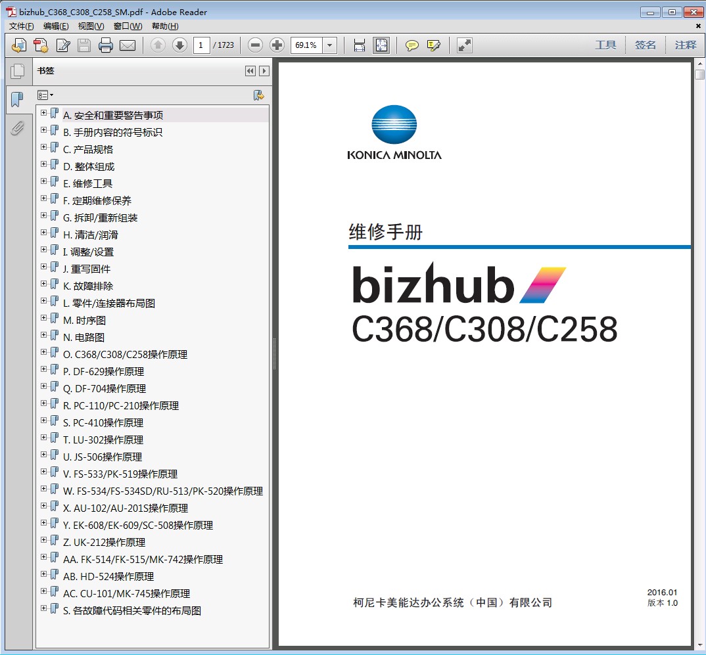This screenshot has height=655, width=706.
Task: Add a sticky note comment
Action: click(412, 45)
